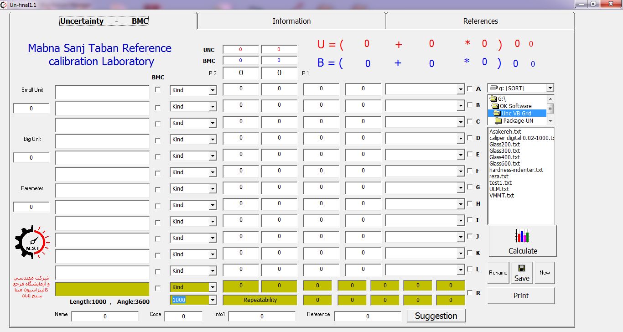
Task: Open the Kind dropdown in row A
Action: [212, 90]
